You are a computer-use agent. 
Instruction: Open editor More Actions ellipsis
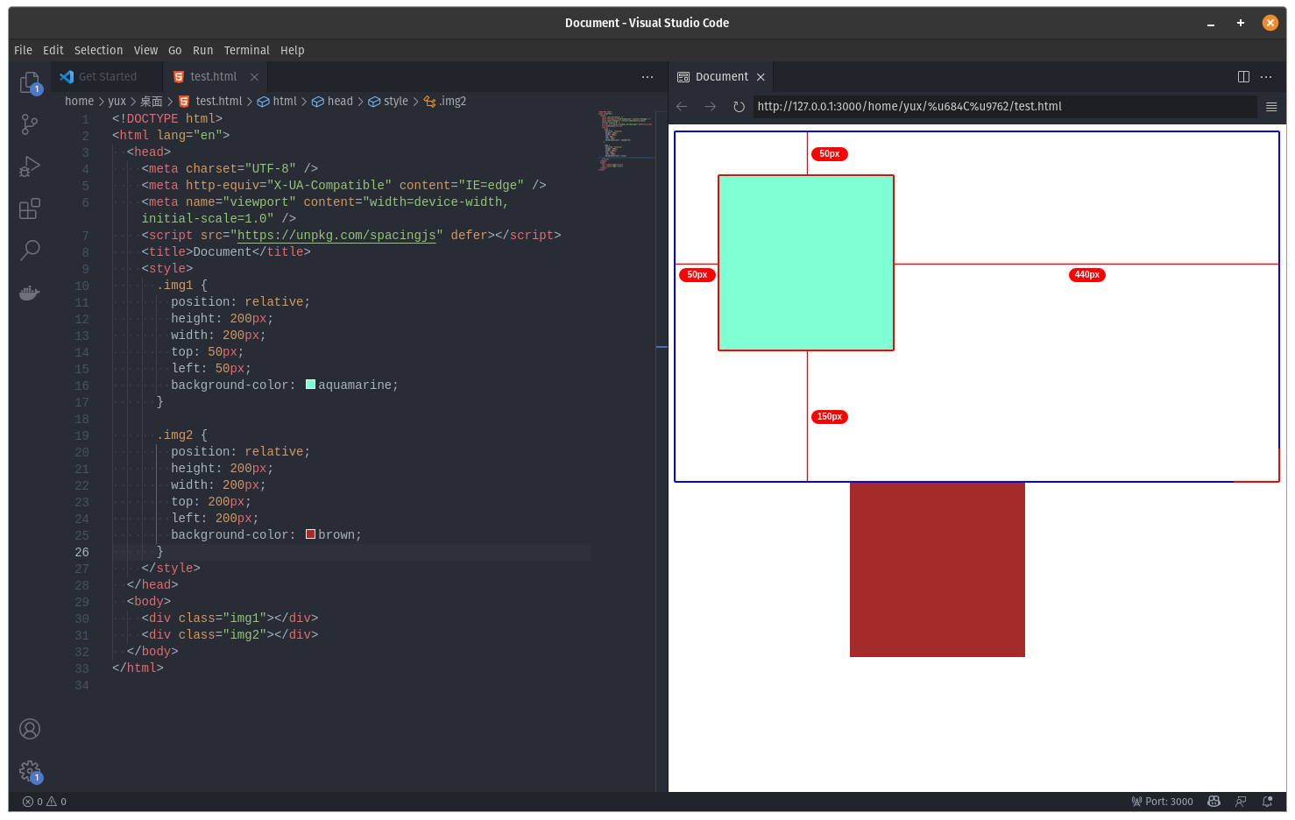[647, 77]
